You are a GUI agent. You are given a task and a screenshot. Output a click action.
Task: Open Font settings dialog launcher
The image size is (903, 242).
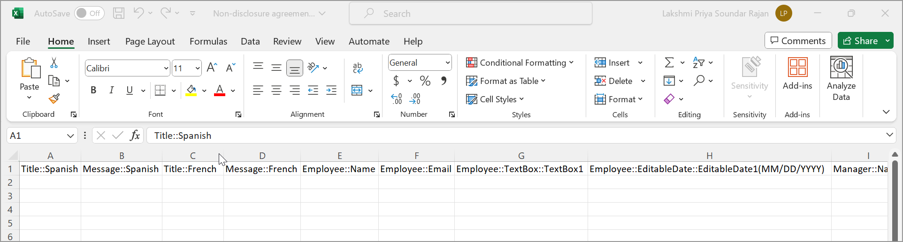pyautogui.click(x=238, y=114)
